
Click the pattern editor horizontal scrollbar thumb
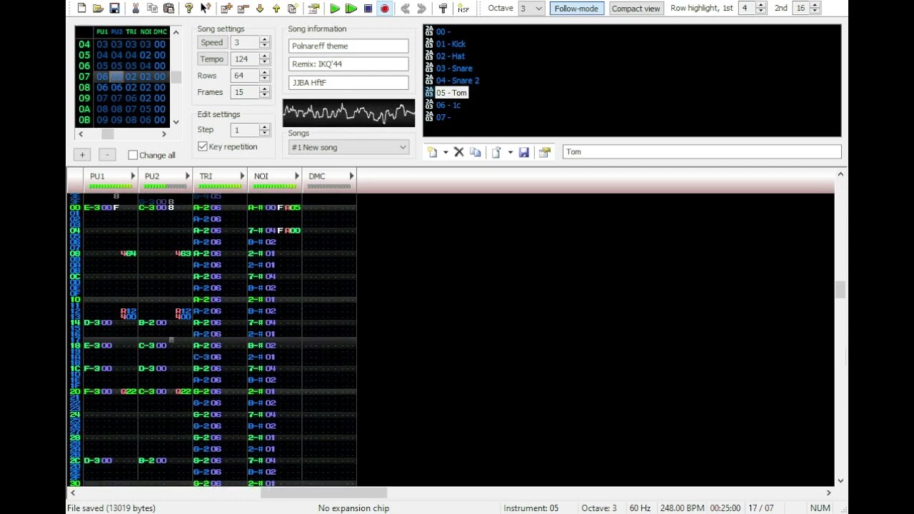tap(323, 493)
